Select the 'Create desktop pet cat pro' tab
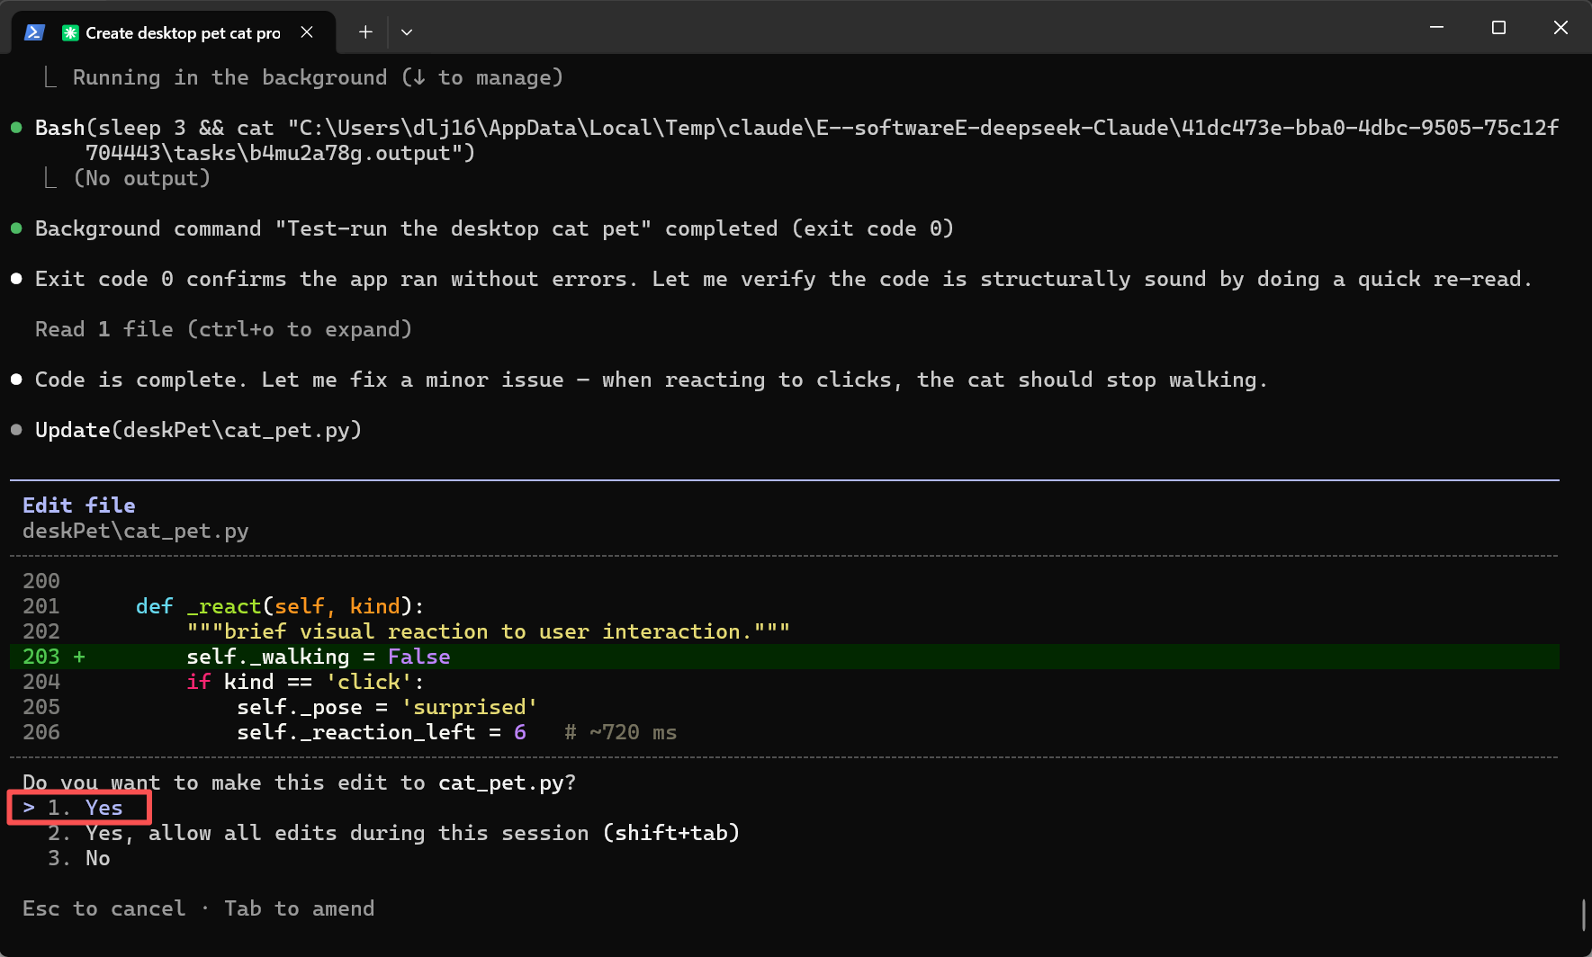This screenshot has height=957, width=1592. point(174,32)
